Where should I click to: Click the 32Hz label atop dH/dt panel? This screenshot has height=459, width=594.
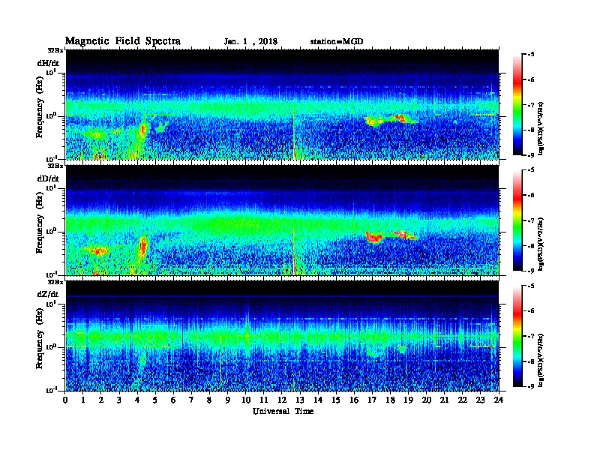pyautogui.click(x=55, y=50)
